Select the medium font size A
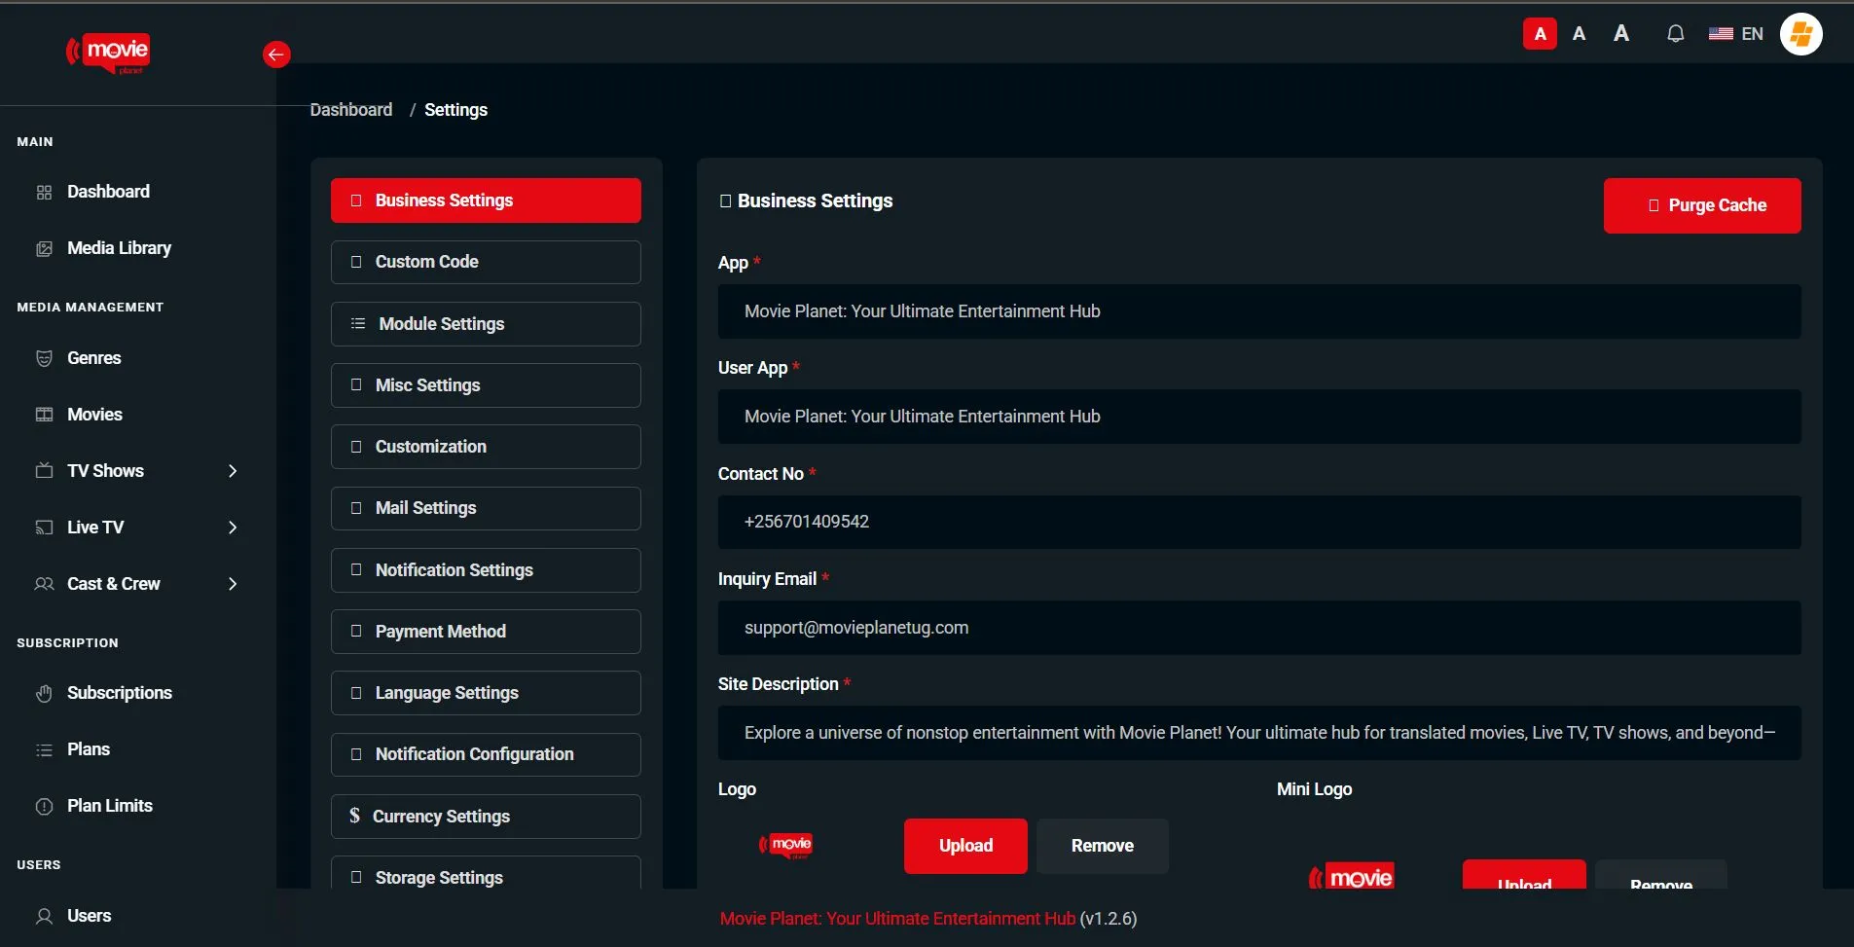1854x947 pixels. tap(1579, 34)
